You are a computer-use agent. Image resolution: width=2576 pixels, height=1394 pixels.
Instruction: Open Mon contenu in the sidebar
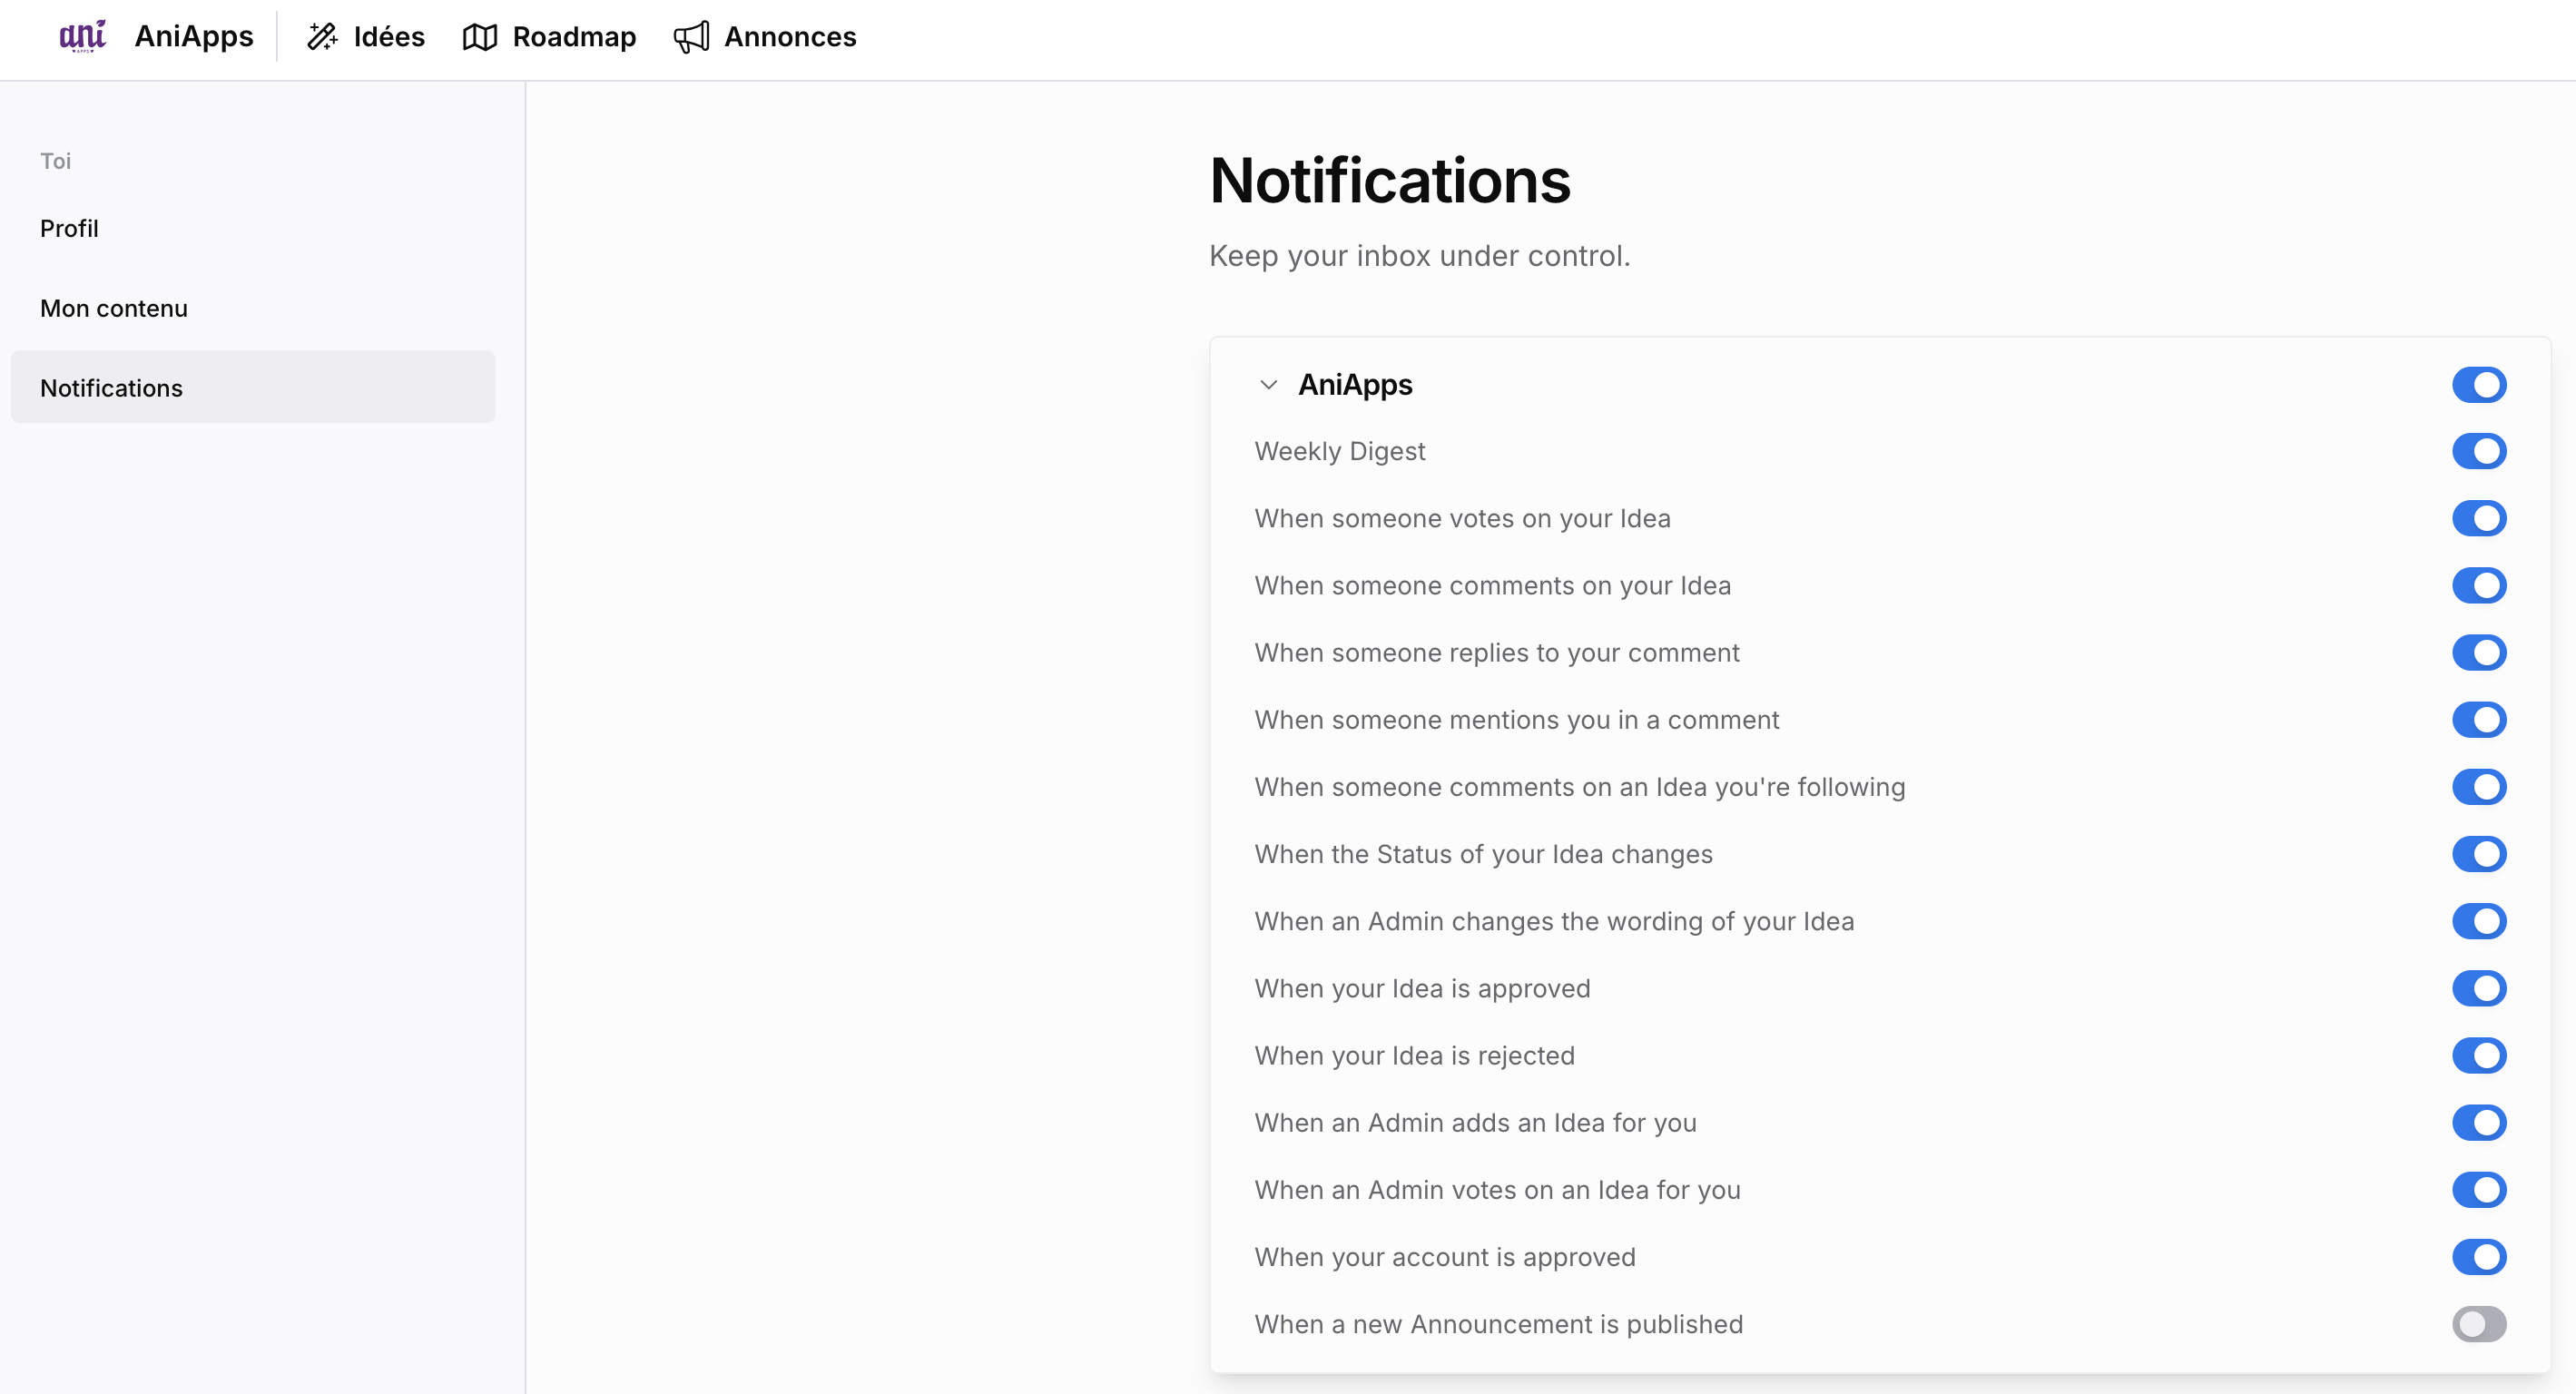click(x=114, y=308)
